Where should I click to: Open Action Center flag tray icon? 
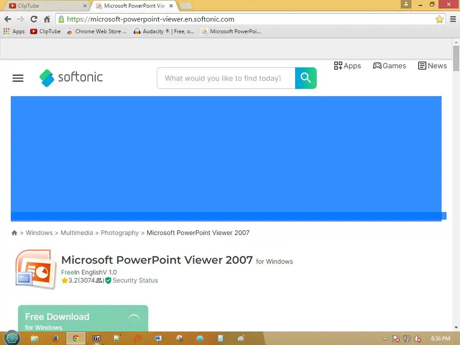pyautogui.click(x=396, y=339)
